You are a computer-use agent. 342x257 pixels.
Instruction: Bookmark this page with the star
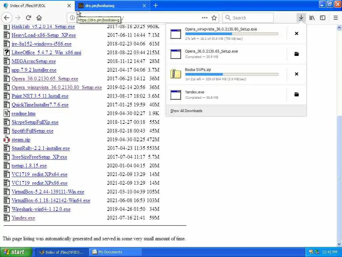click(x=214, y=18)
